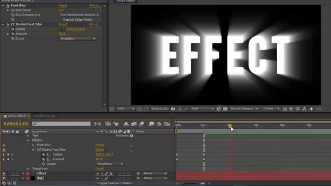Toggle the Hide Shy Layers switch
The image size is (331, 186).
pyautogui.click(x=126, y=124)
